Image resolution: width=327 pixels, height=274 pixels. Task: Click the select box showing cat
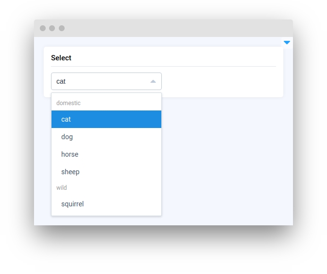pos(106,81)
